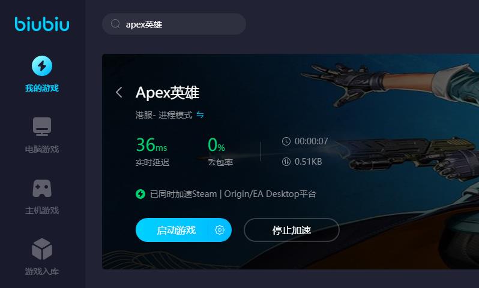Switch to the 电脑游戏 tab
Viewport: 479px width, 288px height.
[42, 149]
